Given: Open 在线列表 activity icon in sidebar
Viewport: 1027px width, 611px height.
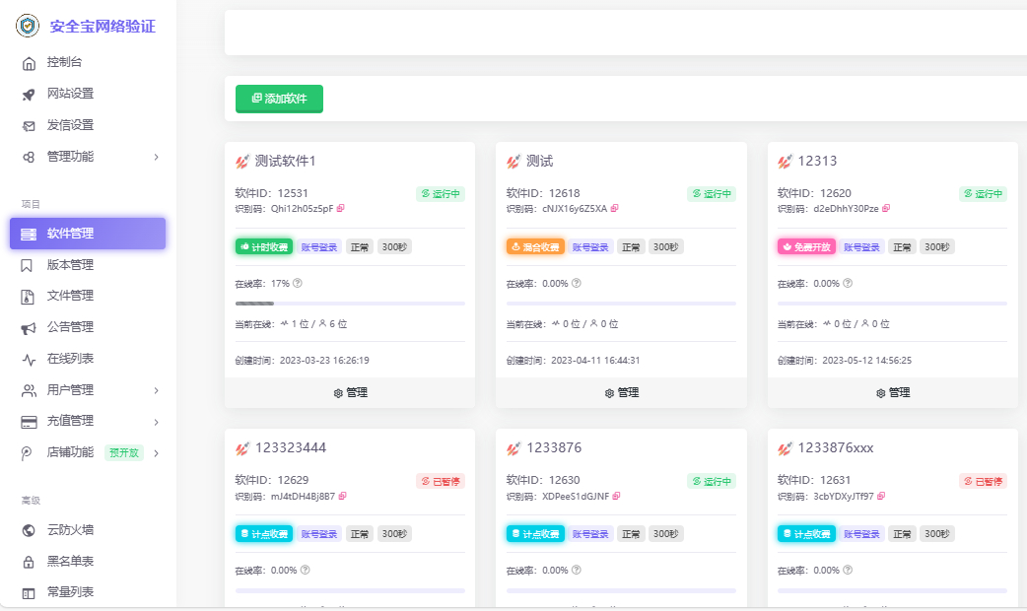Looking at the screenshot, I should coord(30,358).
